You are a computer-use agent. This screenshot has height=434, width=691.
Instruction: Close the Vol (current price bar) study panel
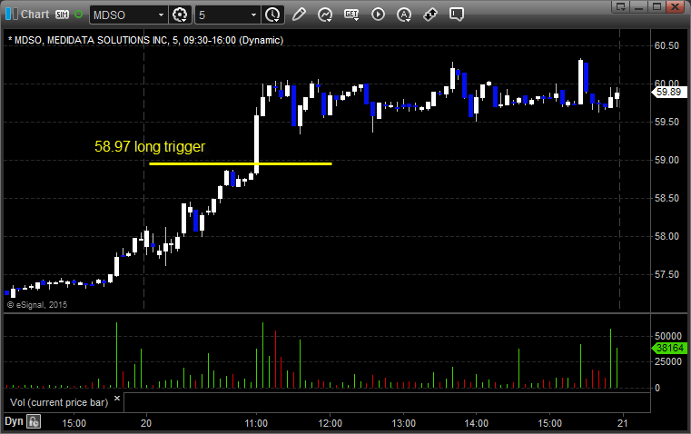117,399
